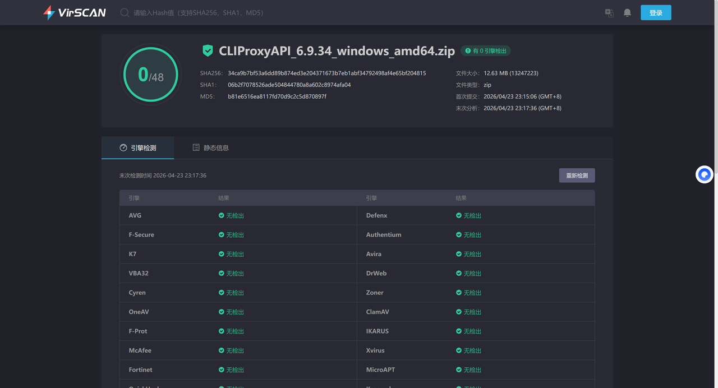The height and width of the screenshot is (388, 718).
Task: Click the 重新检测 rescan button
Action: click(x=577, y=175)
